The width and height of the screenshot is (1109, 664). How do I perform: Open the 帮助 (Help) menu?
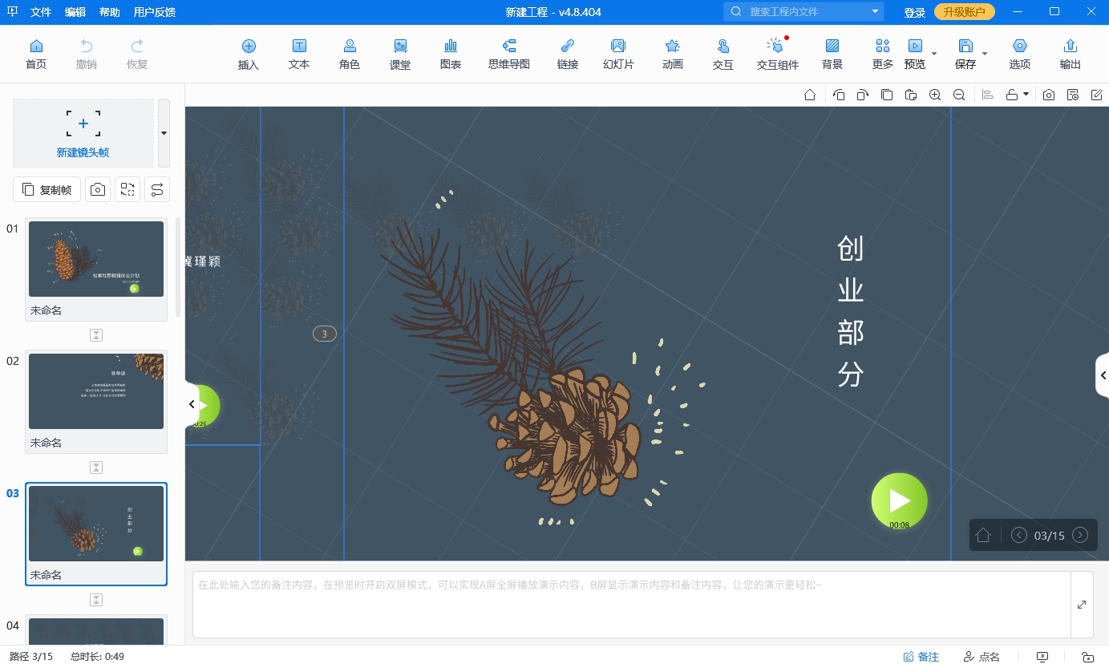(110, 12)
